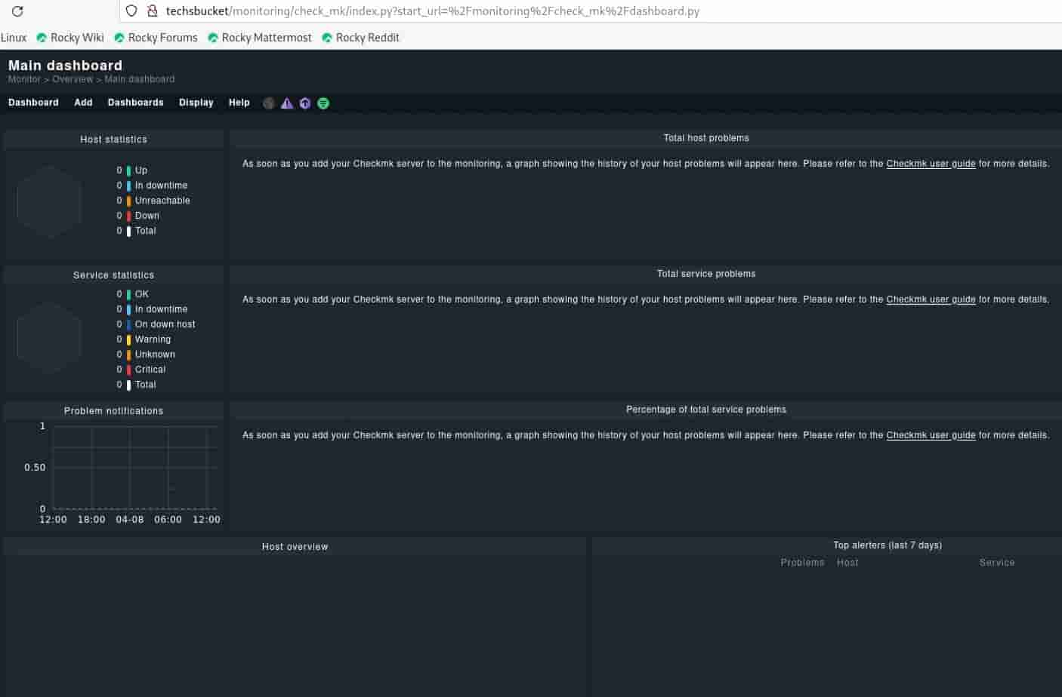This screenshot has height=697, width=1062.
Task: Click the Total host problems title
Action: point(706,138)
